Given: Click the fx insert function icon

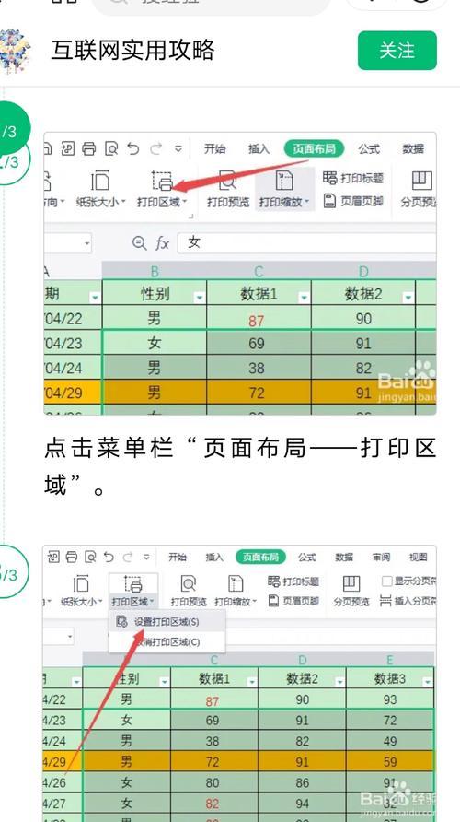Looking at the screenshot, I should point(162,243).
